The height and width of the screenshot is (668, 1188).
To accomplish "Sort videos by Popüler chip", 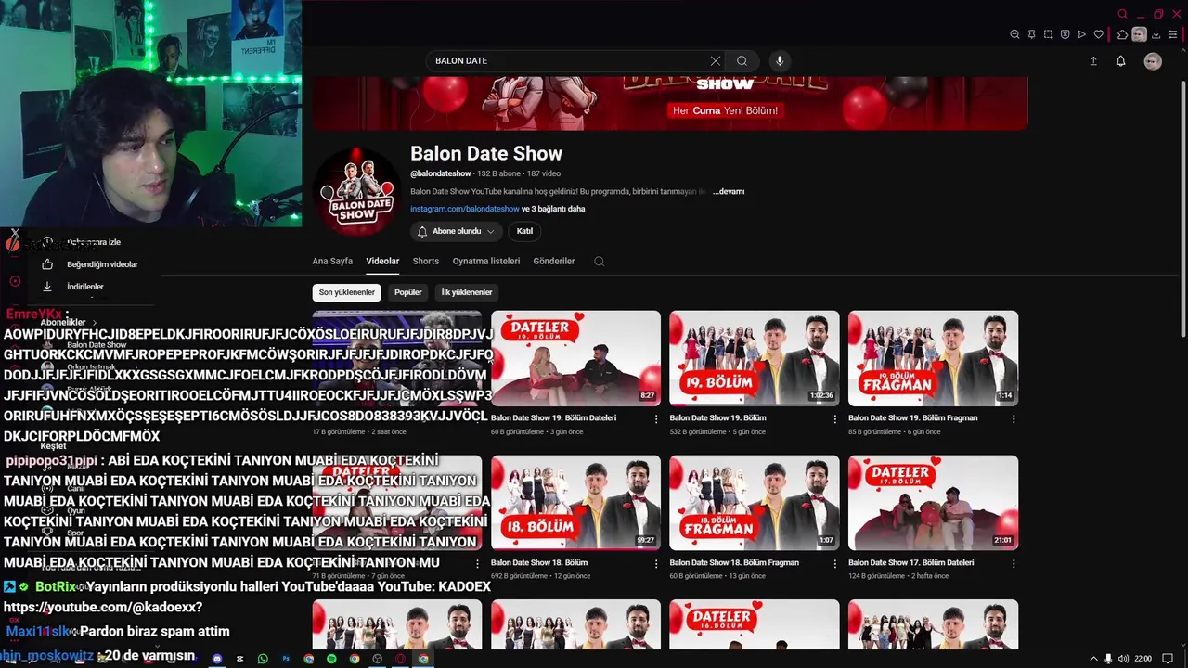I will [408, 292].
